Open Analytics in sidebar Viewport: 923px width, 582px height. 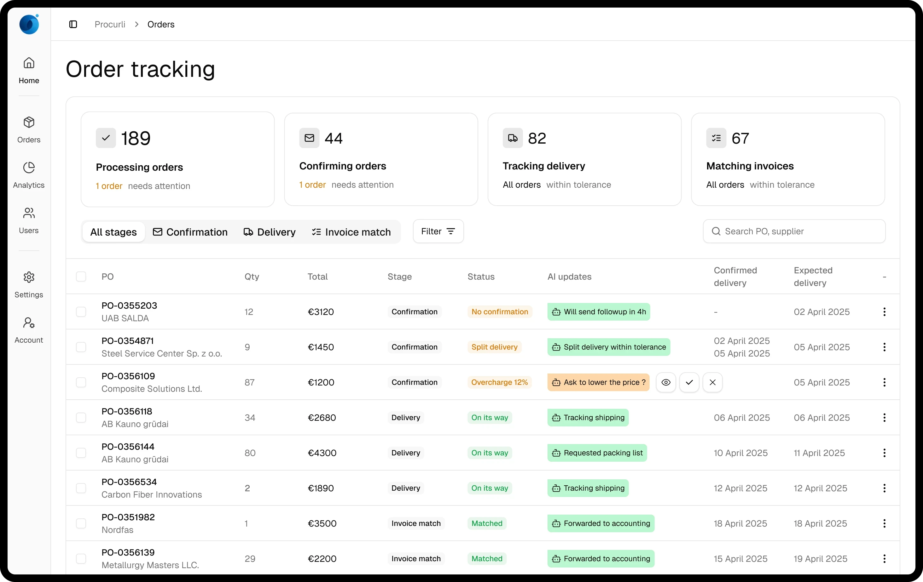[x=29, y=175]
